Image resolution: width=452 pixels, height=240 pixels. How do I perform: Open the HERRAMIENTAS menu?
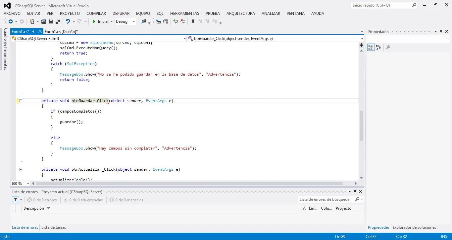[x=184, y=14]
